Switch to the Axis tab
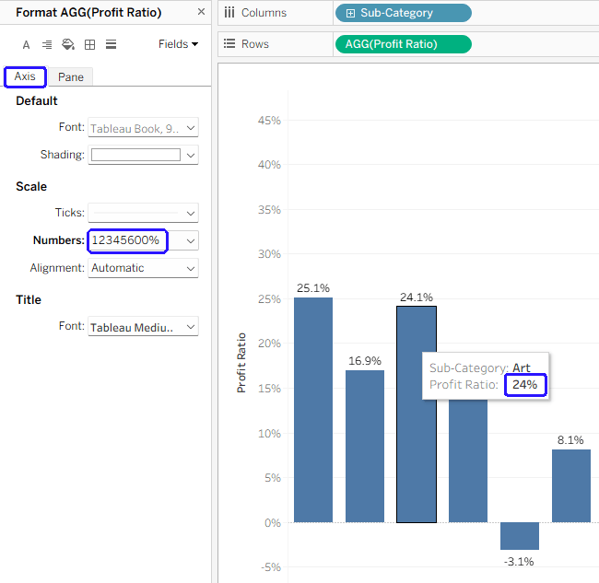 tap(25, 76)
